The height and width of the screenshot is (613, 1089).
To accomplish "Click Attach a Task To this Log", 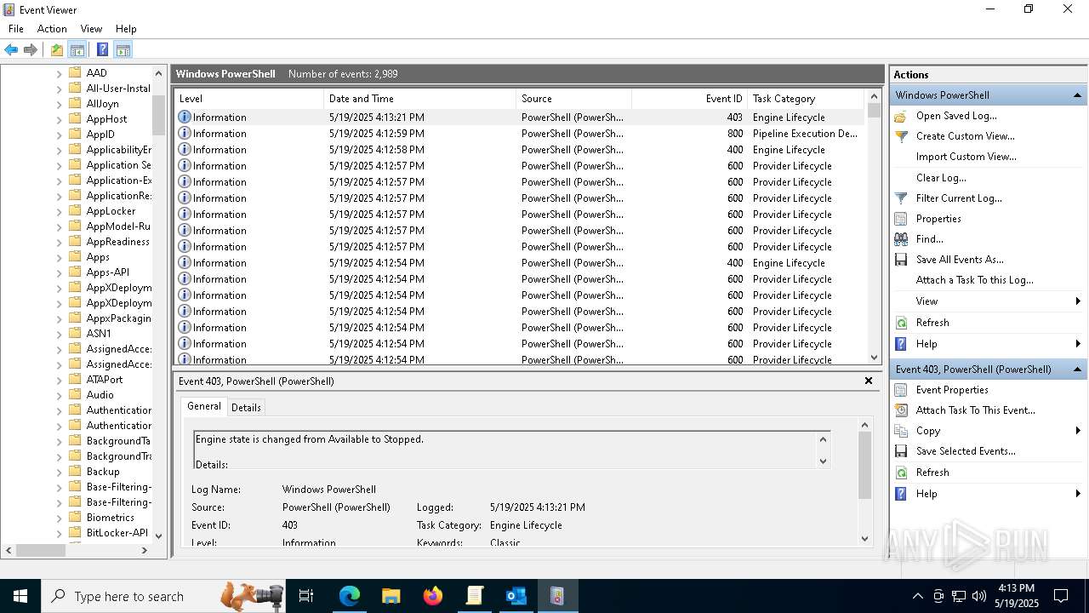I will (x=975, y=280).
